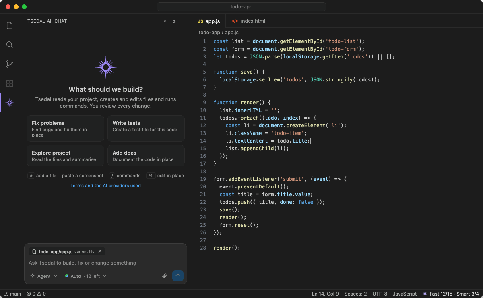
Task: Click Spaces: 2 indentation setting
Action: point(355,294)
